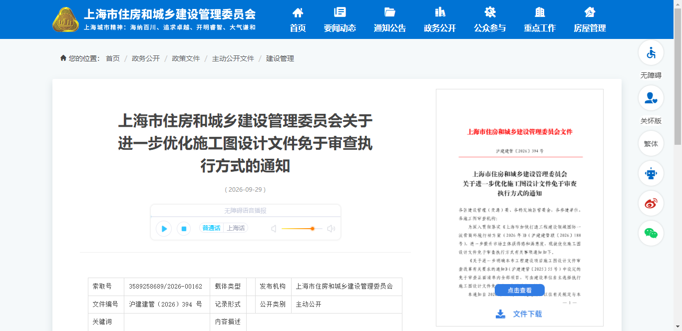682x331 pixels.
Task: Click the 要闻动态 menu label
Action: [x=340, y=28]
